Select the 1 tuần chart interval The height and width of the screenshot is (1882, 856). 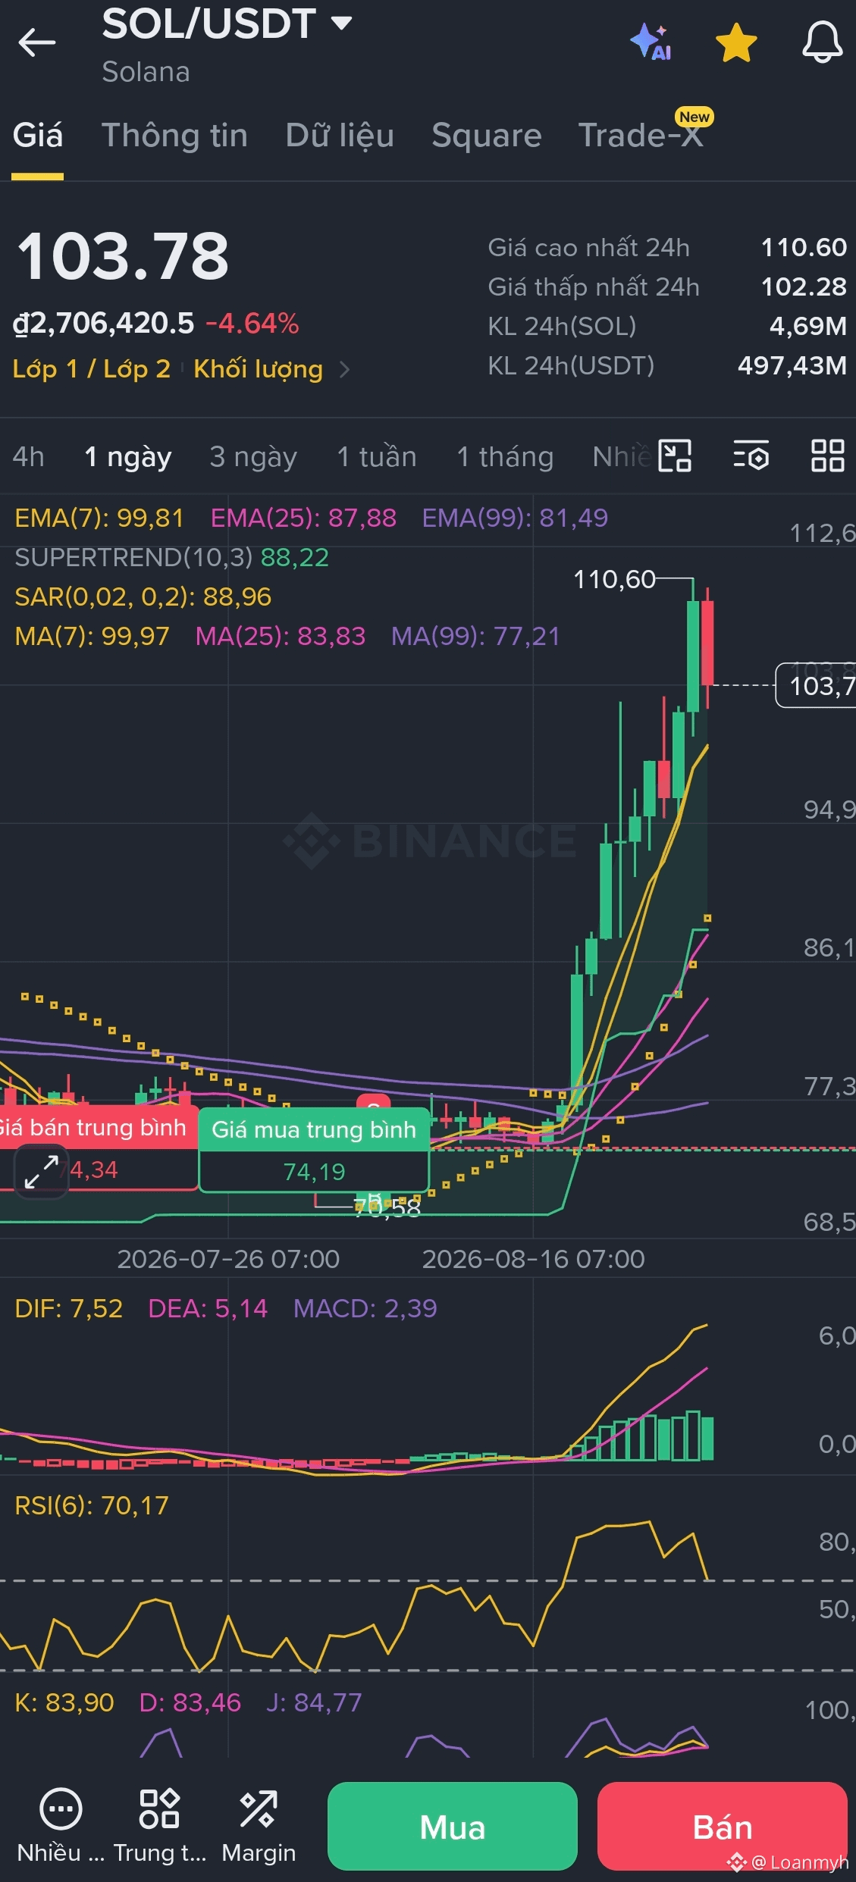tap(377, 457)
